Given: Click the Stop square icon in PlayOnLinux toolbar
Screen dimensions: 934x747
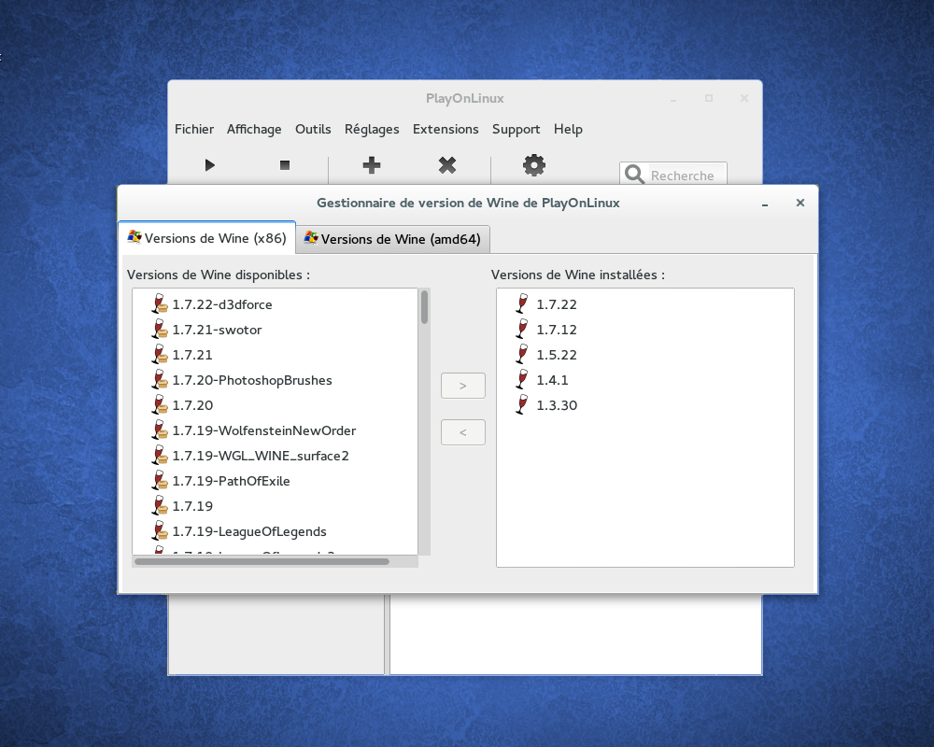Looking at the screenshot, I should [x=285, y=165].
